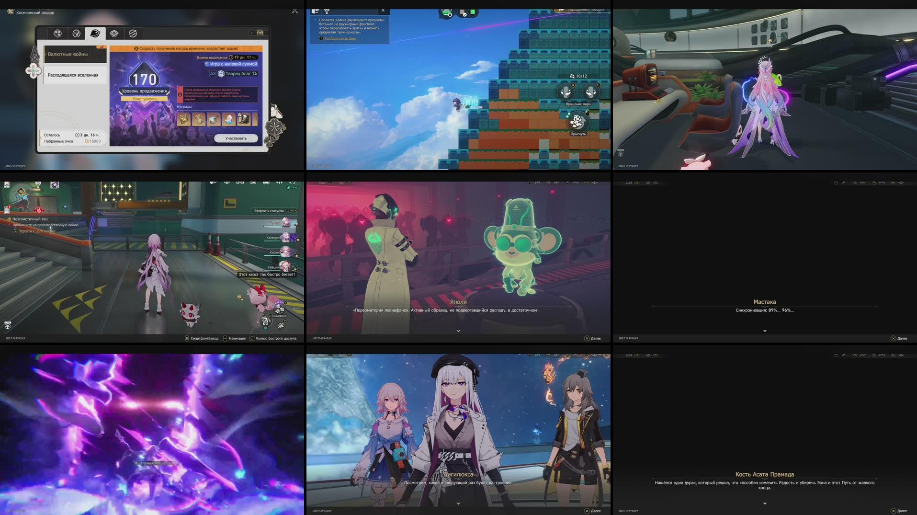Click Далее in the Пигилюкса dialogue
Image resolution: width=917 pixels, height=515 pixels.
coord(593,511)
